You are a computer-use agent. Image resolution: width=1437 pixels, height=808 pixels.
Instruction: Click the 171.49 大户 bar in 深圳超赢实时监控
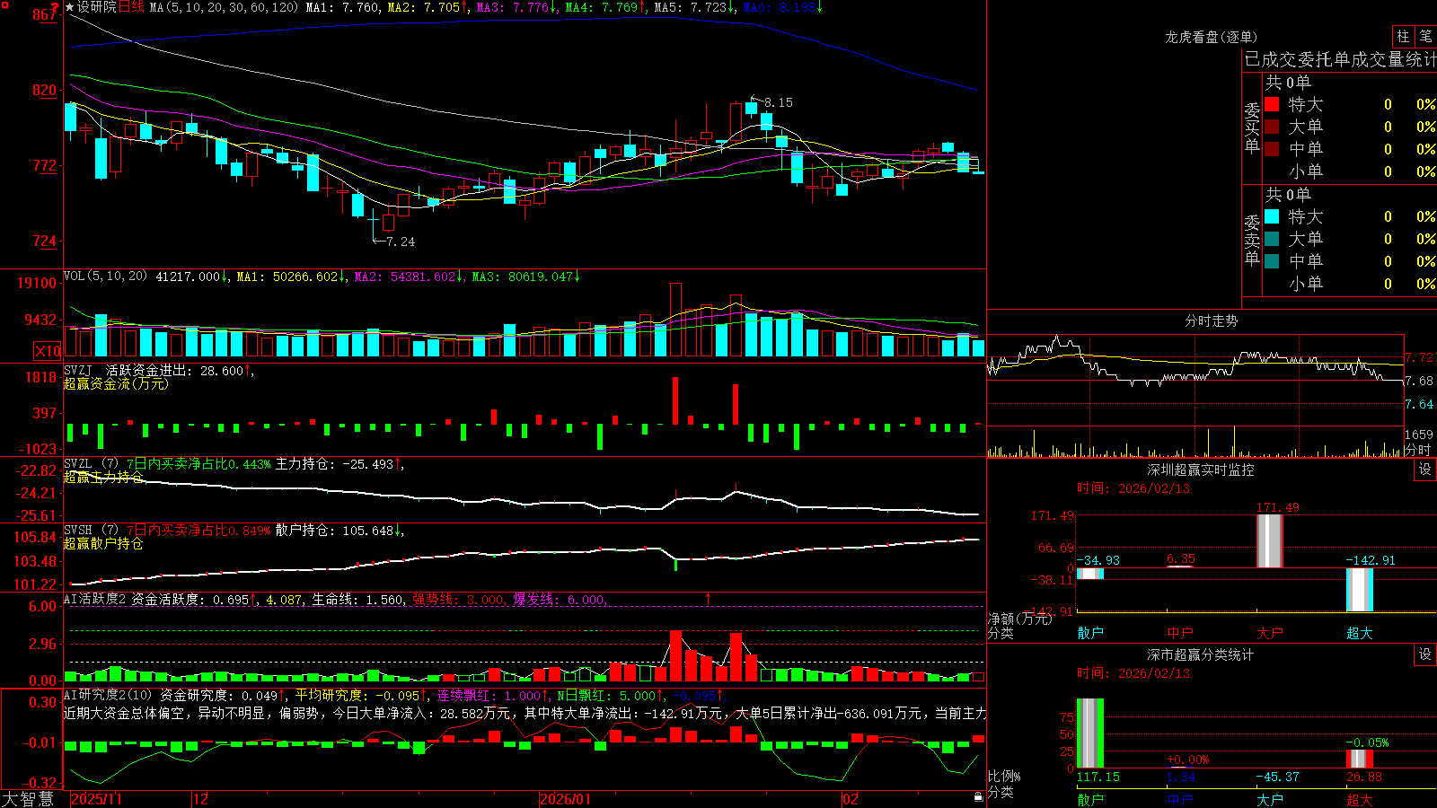click(1270, 540)
